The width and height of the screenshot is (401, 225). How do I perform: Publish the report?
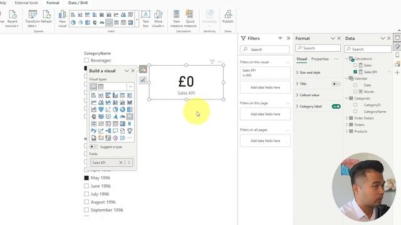[227, 17]
